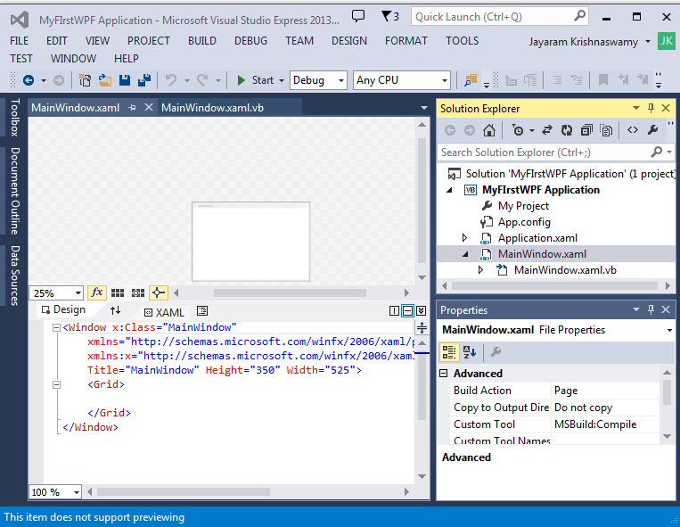The image size is (680, 527).
Task: Expand the MainWindow.xaml.vb tree node
Action: [480, 270]
